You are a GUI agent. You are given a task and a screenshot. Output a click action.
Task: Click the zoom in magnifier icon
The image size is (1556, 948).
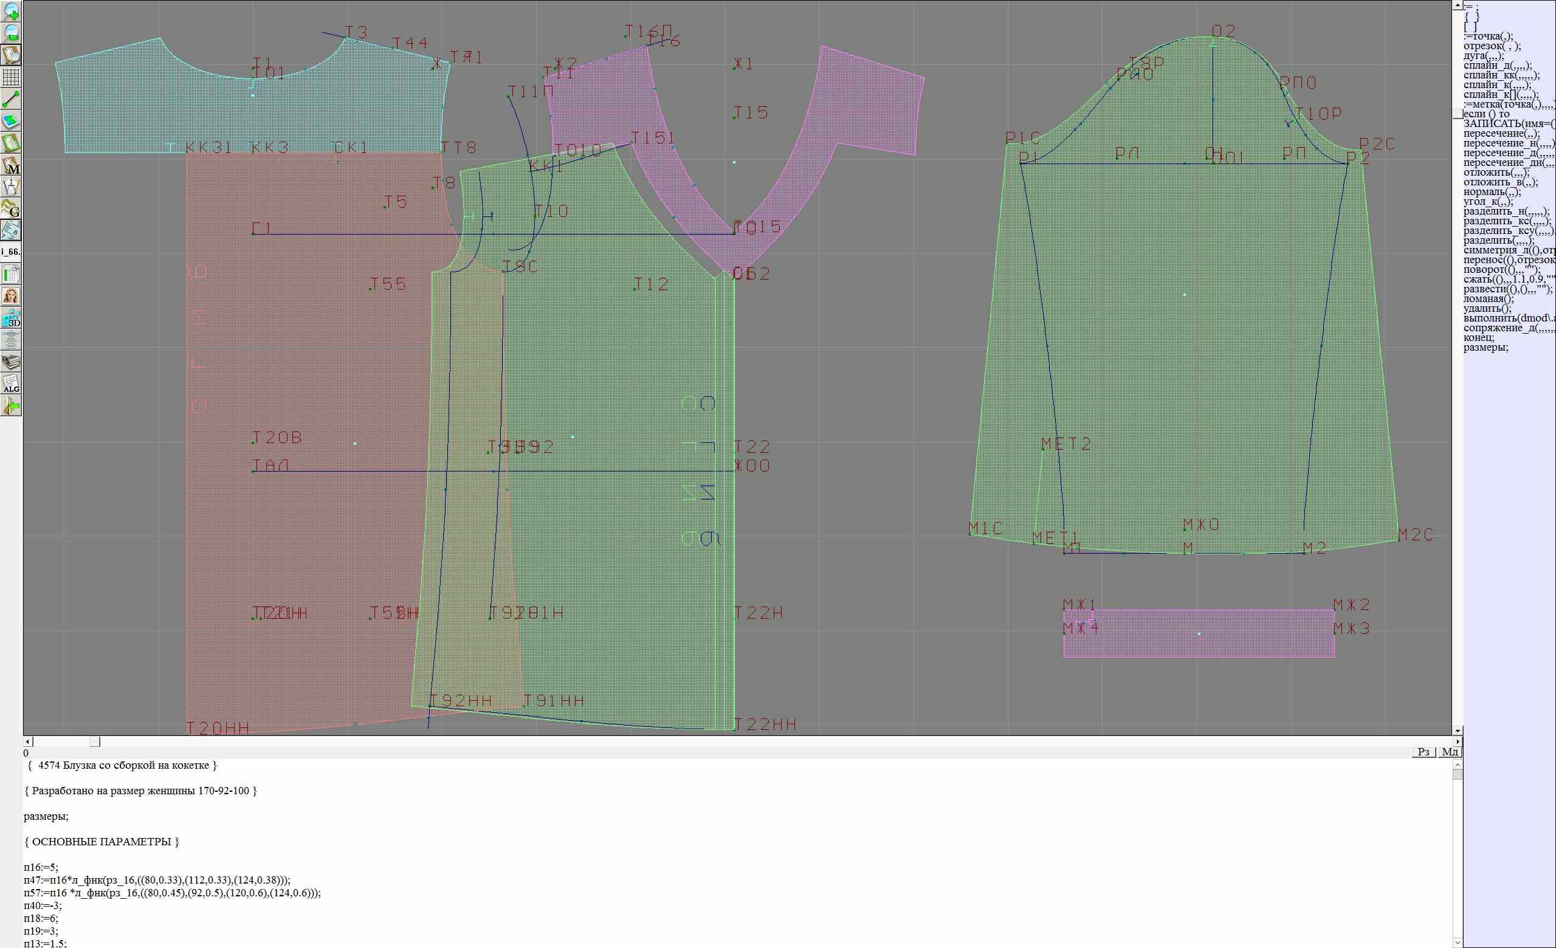[11, 11]
